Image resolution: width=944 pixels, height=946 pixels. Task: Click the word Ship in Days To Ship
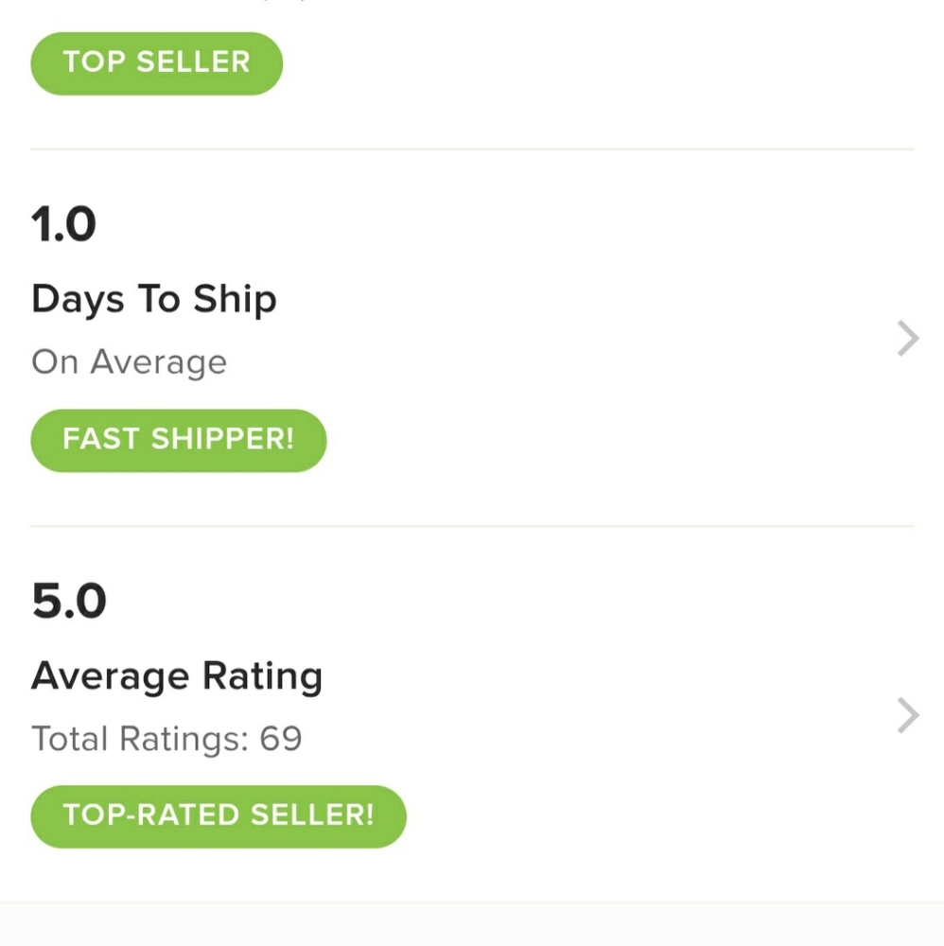235,300
